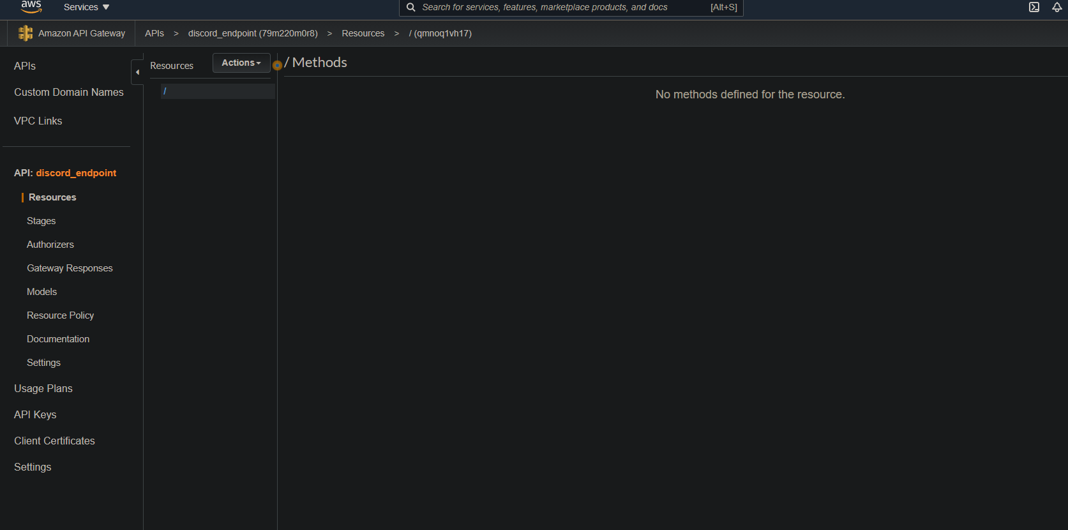1068x530 pixels.
Task: Open Client Certificates page
Action: [54, 441]
